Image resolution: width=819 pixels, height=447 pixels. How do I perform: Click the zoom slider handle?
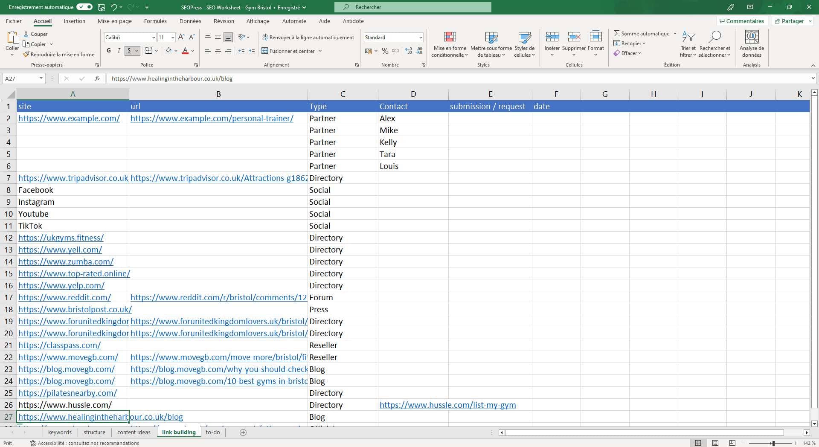(x=773, y=443)
